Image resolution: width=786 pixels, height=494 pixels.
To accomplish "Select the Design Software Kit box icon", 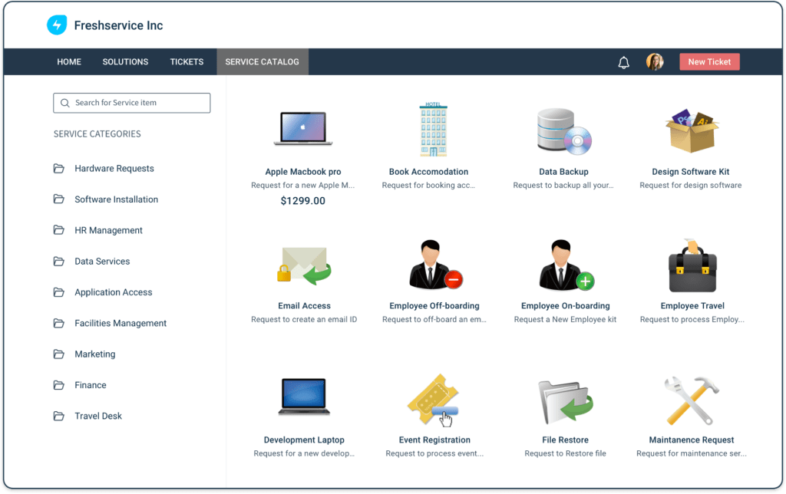I will pyautogui.click(x=689, y=127).
